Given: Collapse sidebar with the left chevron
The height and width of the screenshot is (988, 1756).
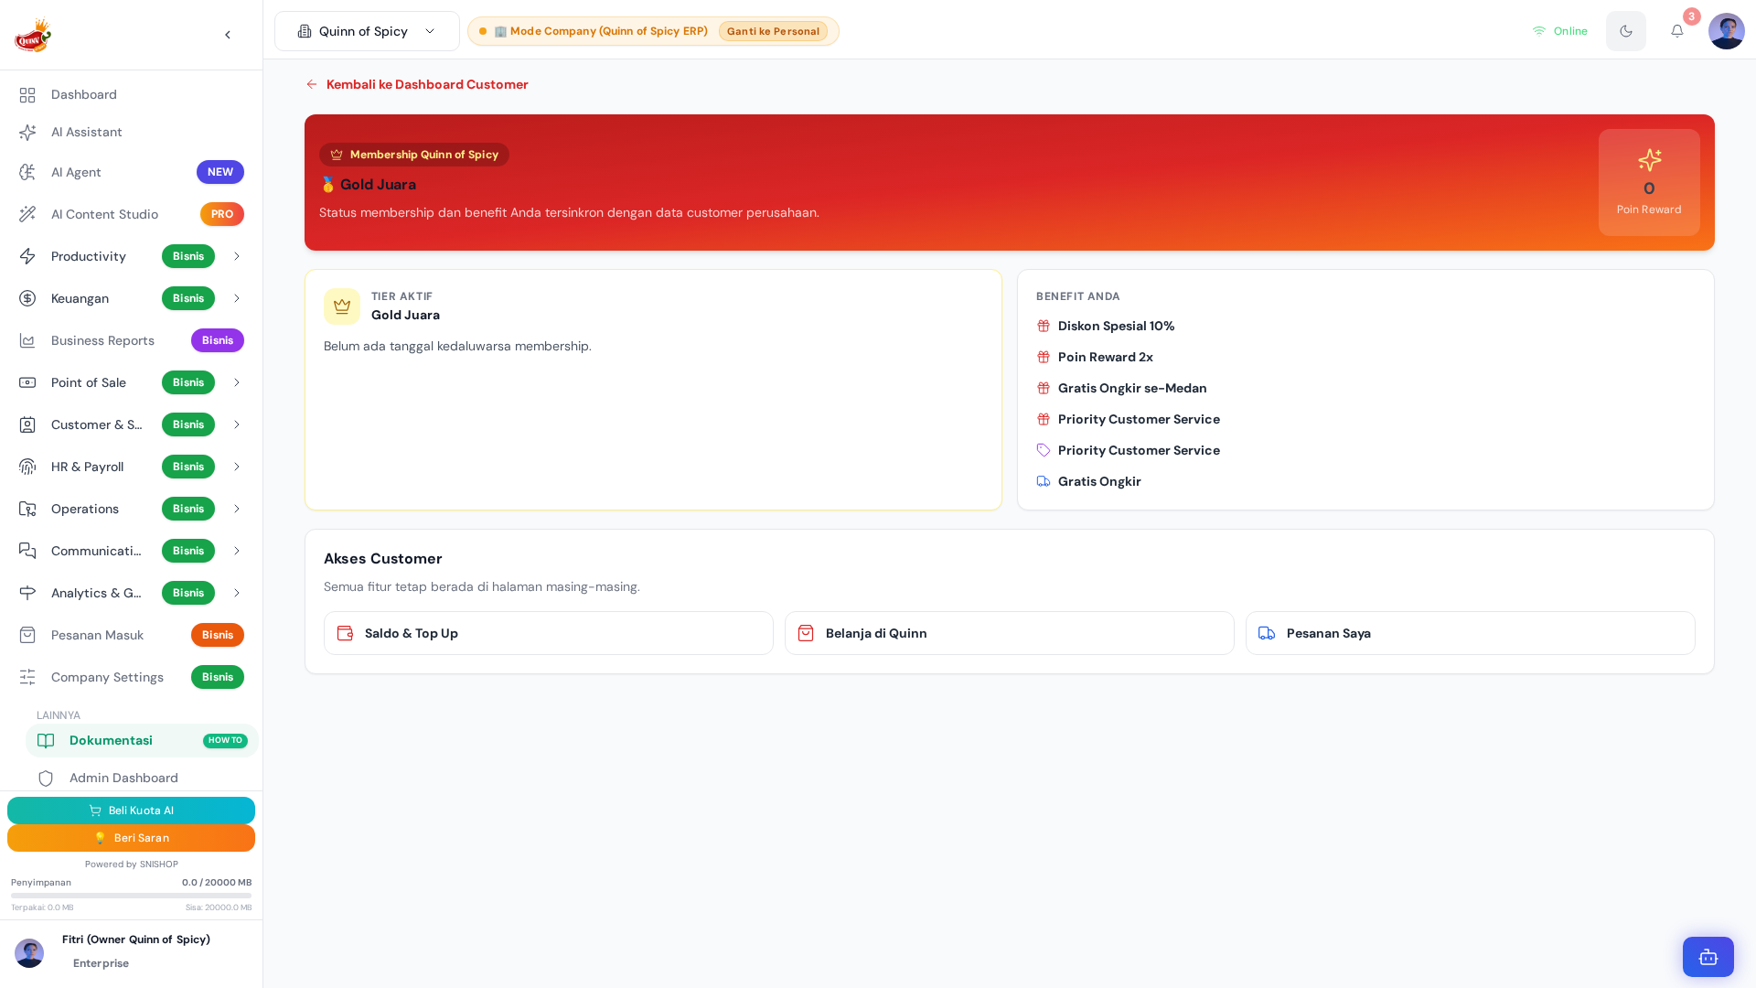Looking at the screenshot, I should pyautogui.click(x=228, y=35).
